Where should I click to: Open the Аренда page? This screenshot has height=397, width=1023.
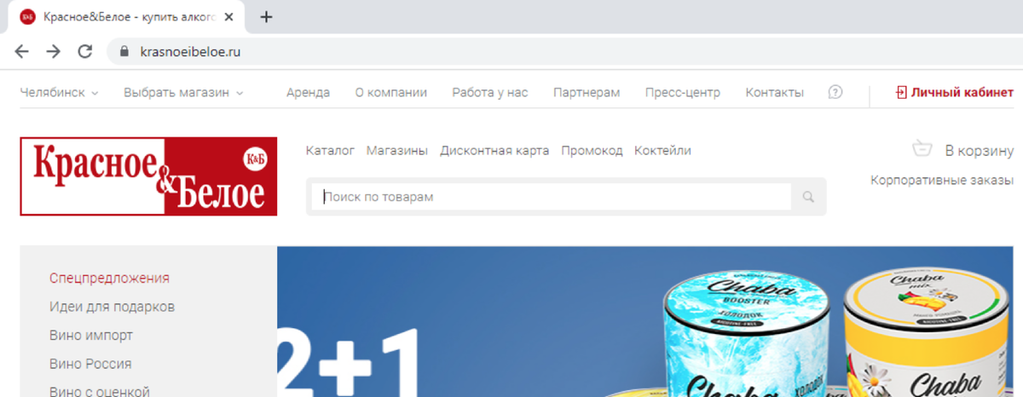(x=308, y=93)
